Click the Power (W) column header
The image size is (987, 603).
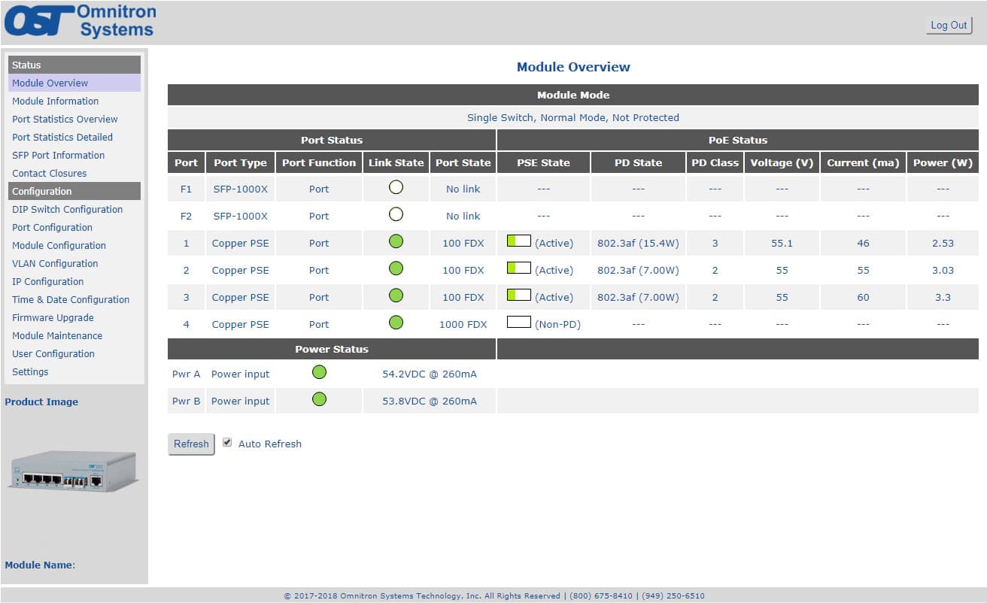point(943,162)
